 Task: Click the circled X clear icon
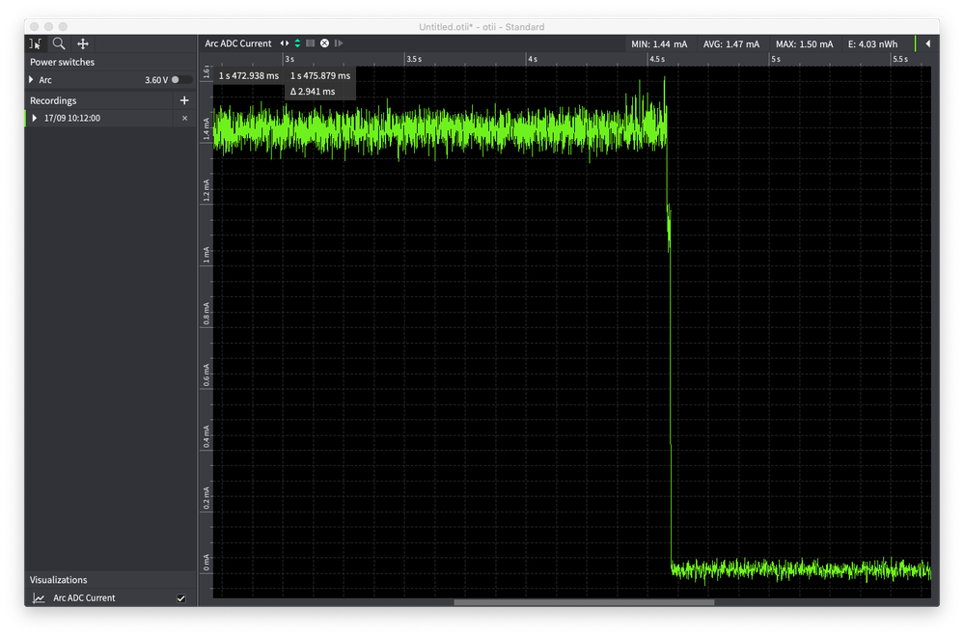324,43
